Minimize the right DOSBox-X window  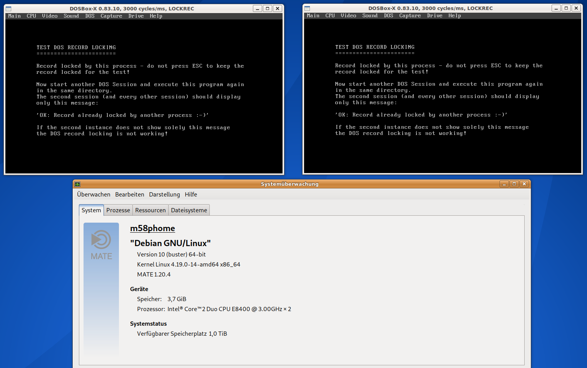[556, 8]
